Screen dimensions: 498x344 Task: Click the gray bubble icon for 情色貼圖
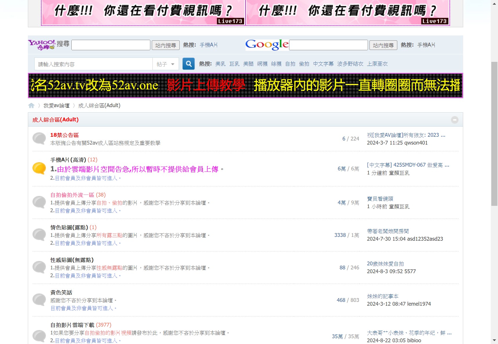[x=39, y=235]
